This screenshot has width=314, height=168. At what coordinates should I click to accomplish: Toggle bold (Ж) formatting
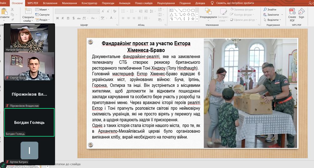click(58, 19)
